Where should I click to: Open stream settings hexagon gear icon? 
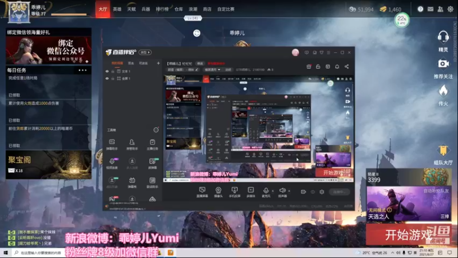pyautogui.click(x=322, y=192)
